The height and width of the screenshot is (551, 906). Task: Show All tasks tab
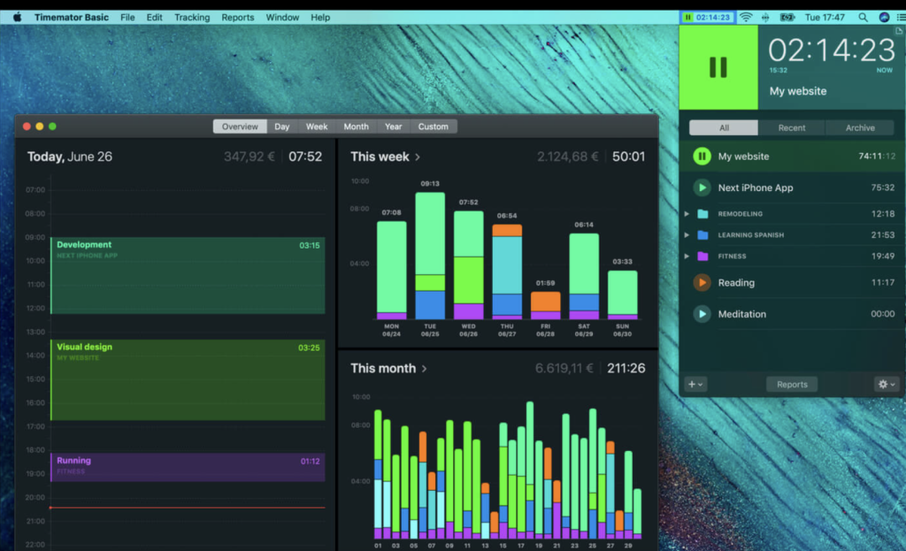724,127
